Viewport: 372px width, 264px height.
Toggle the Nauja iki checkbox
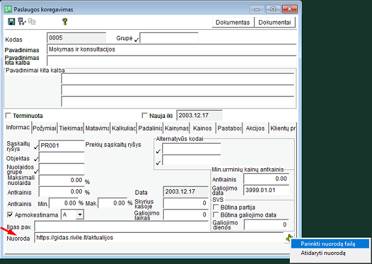[144, 116]
